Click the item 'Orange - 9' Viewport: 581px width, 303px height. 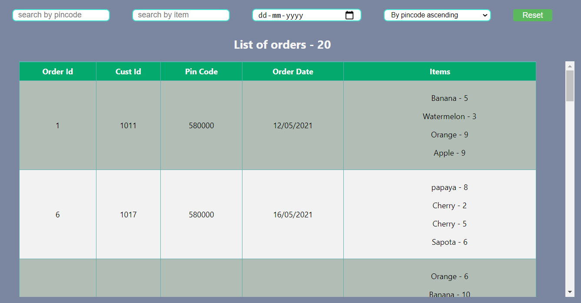pos(449,135)
